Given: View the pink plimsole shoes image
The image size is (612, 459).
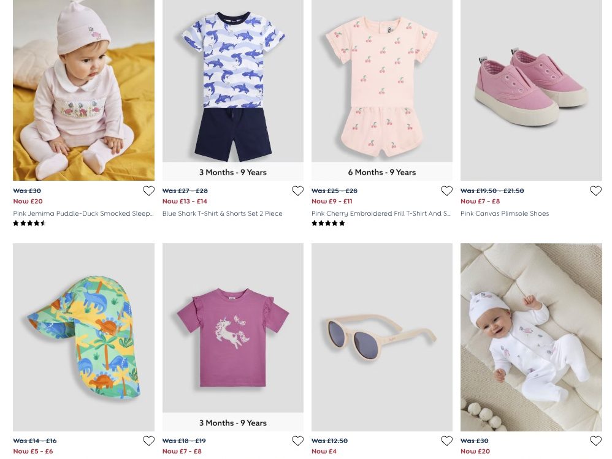Looking at the screenshot, I should (x=531, y=90).
